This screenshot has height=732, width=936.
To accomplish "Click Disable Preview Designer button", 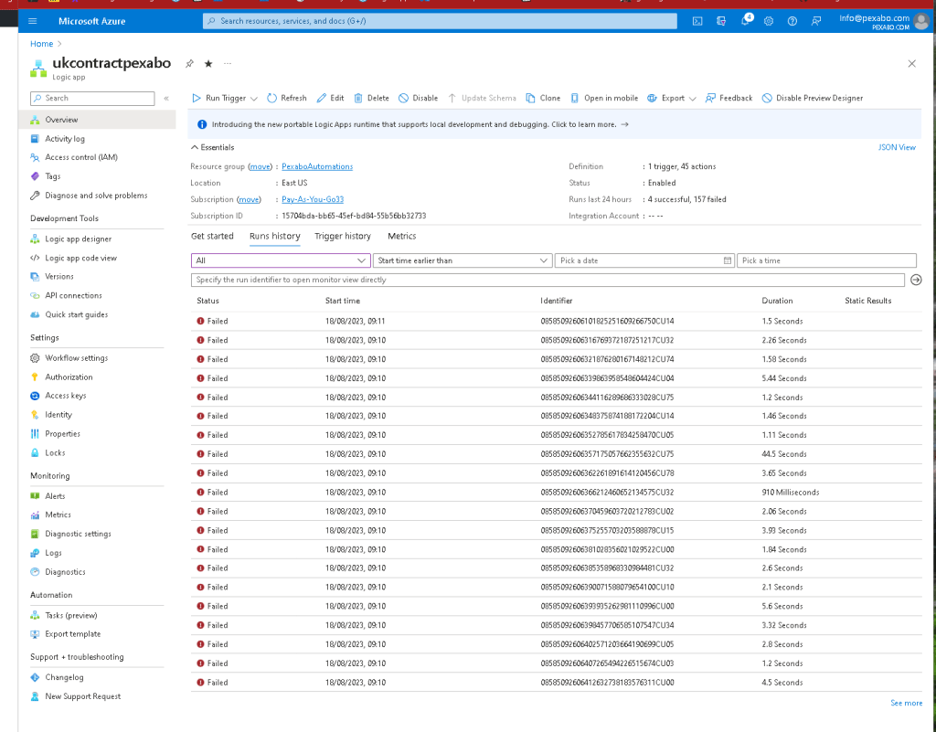I will 813,98.
